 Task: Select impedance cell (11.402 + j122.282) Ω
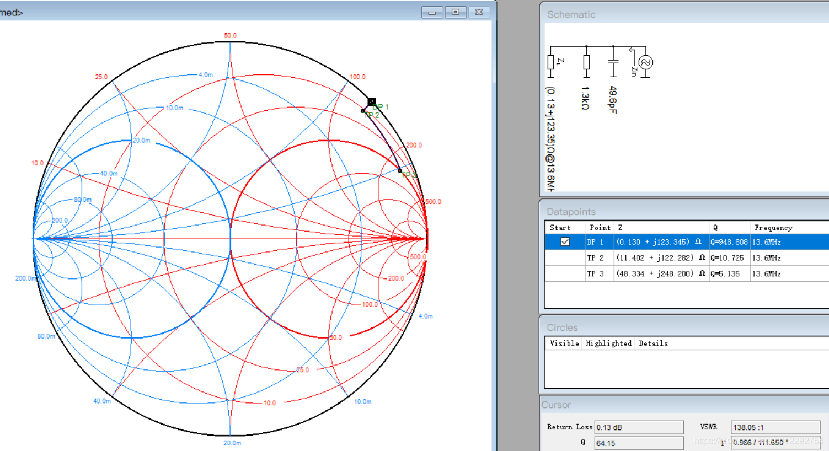(x=661, y=257)
